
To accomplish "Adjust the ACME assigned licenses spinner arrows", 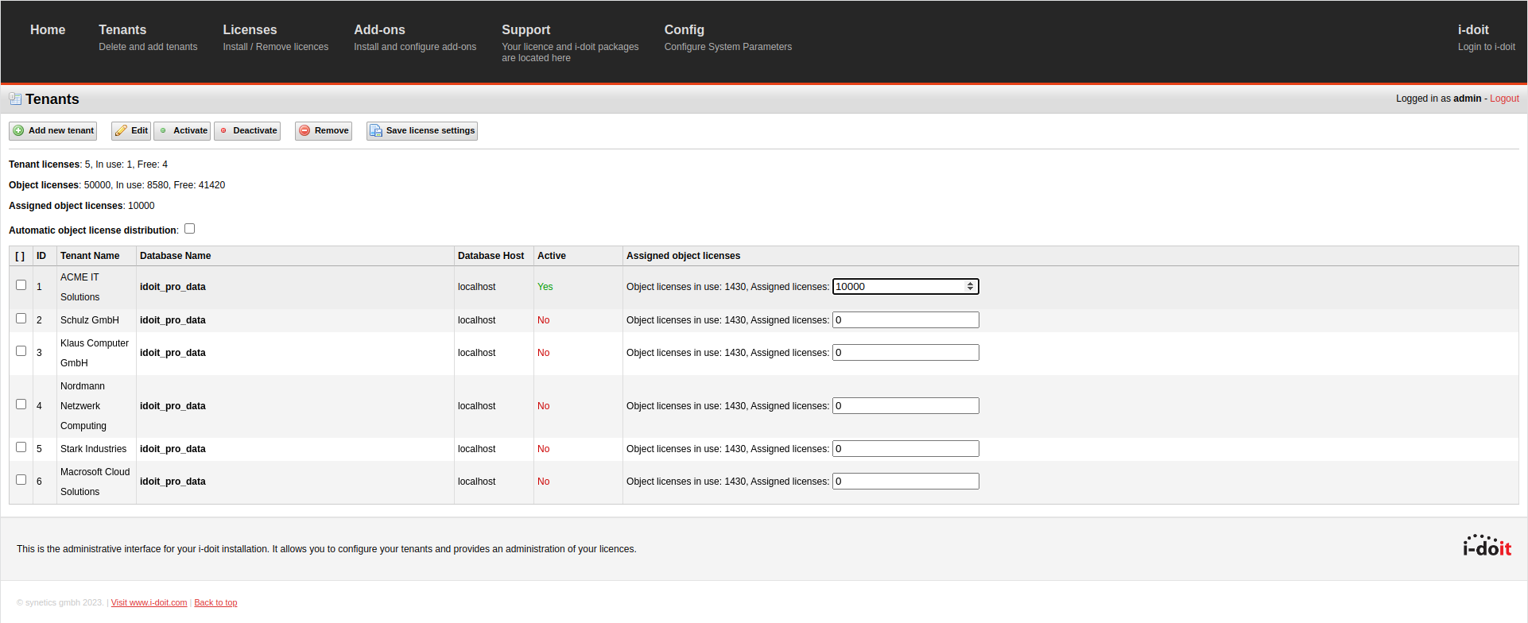I will [x=970, y=287].
